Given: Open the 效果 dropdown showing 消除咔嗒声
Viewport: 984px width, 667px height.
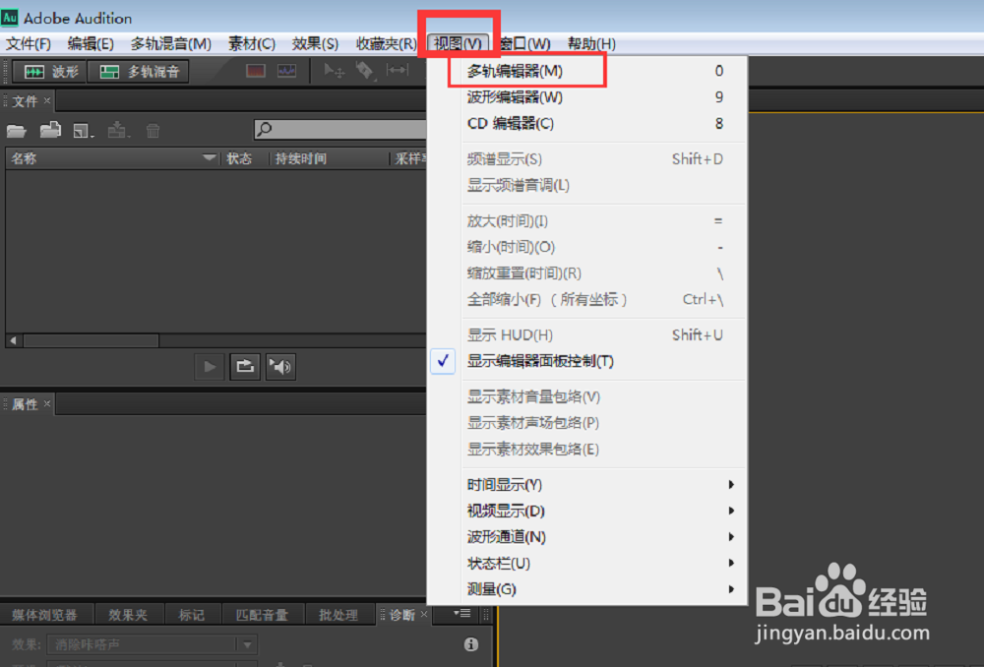Looking at the screenshot, I should pos(152,644).
